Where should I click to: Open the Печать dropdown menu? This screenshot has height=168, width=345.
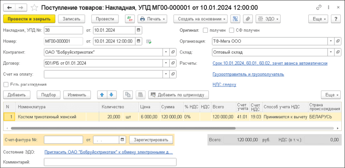pos(152,19)
